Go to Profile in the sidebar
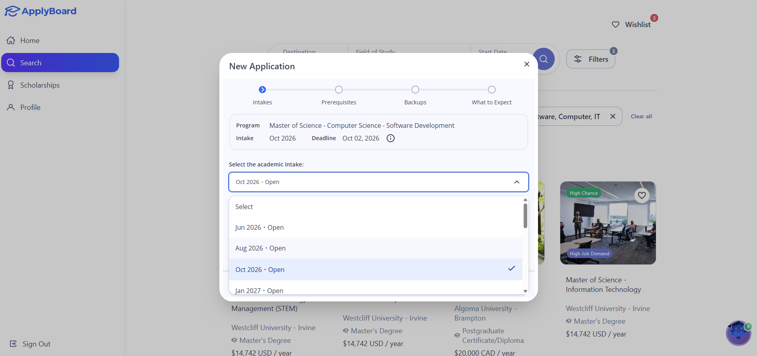The image size is (757, 356). click(x=60, y=107)
